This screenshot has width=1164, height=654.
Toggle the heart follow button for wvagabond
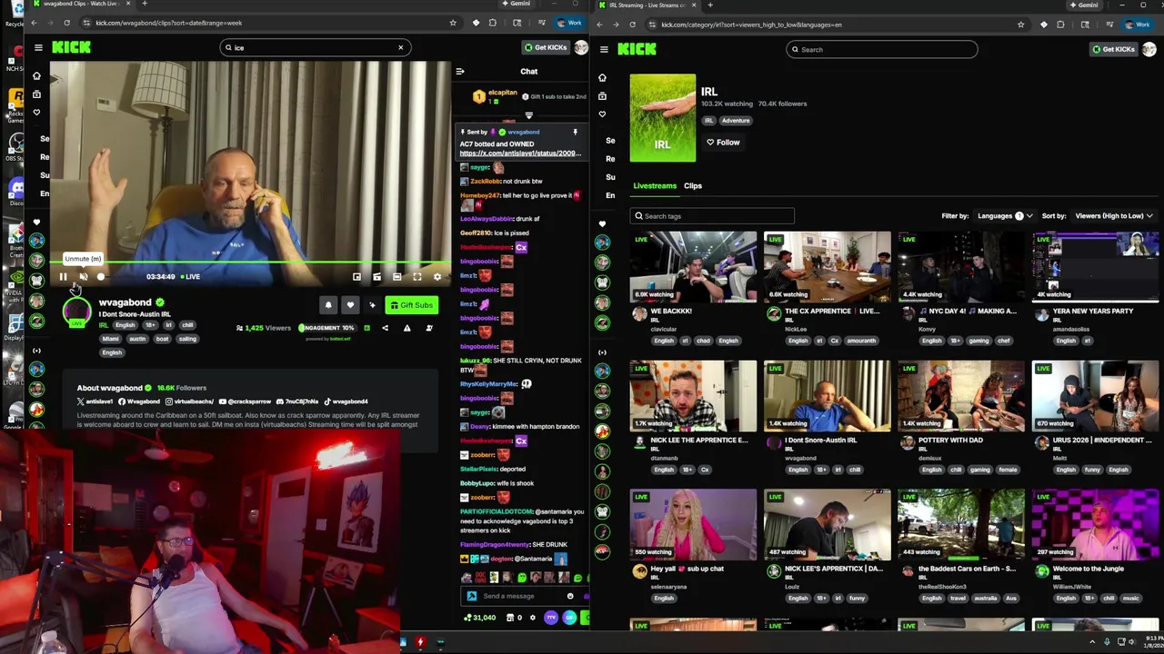coord(350,305)
